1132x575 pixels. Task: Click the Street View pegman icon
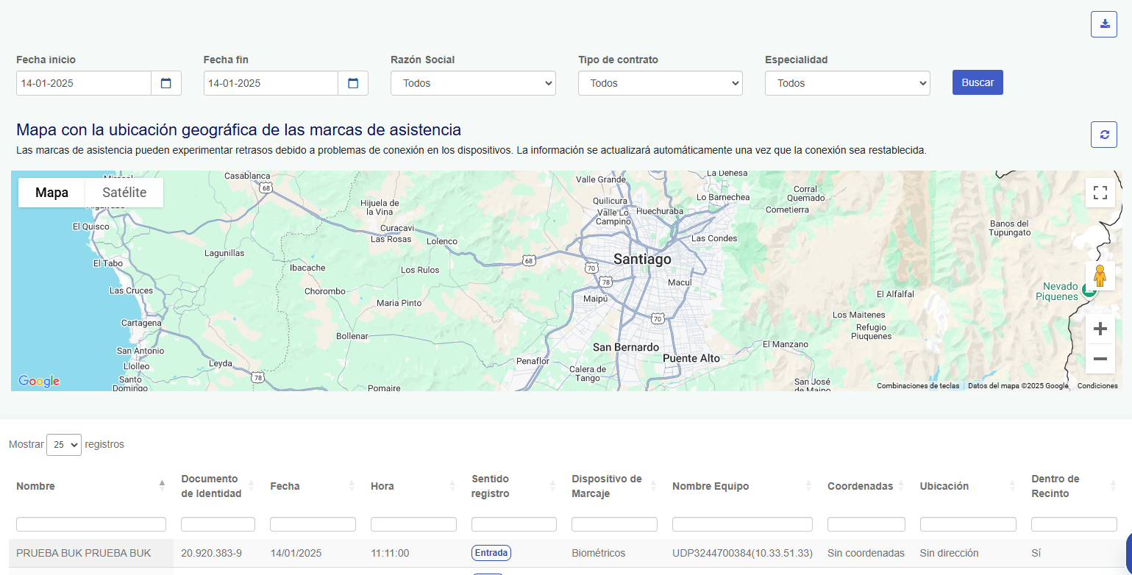[x=1100, y=276]
